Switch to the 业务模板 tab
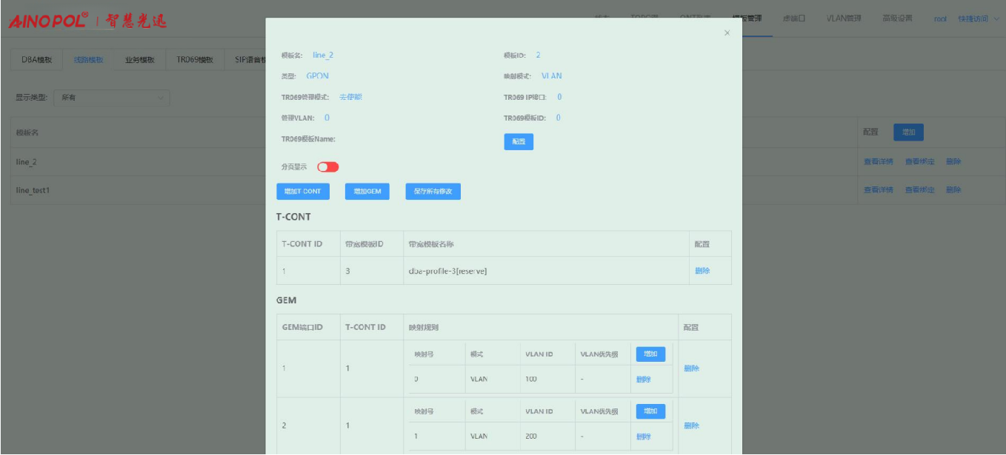This screenshot has width=1006, height=455. (x=139, y=61)
